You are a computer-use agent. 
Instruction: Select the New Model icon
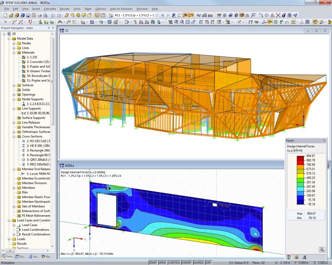(x=5, y=15)
